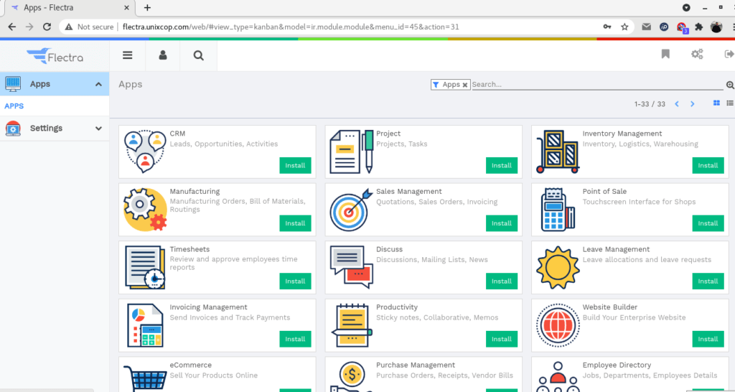This screenshot has height=392, width=735.
Task: Click the CRM app icon
Action: tap(145, 151)
